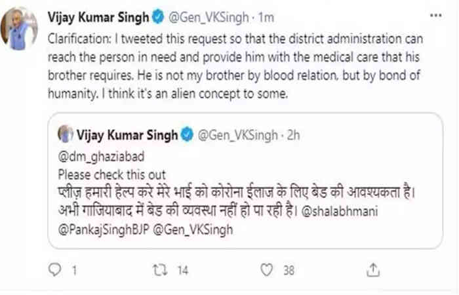Click the small avatar in the quoted tweet
Screen dimensions: 459x295
tap(66, 136)
